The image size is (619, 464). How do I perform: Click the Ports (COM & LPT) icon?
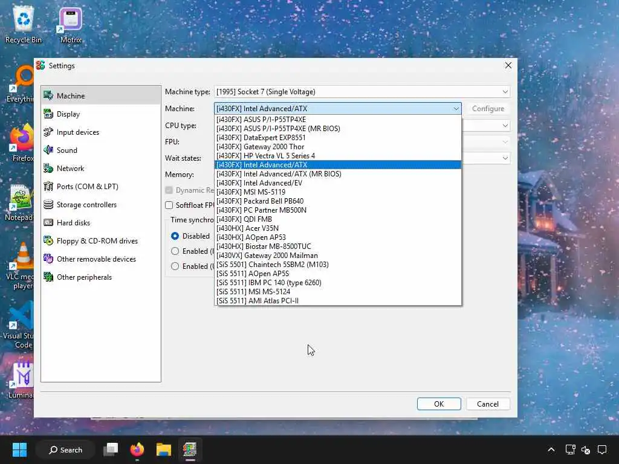48,186
